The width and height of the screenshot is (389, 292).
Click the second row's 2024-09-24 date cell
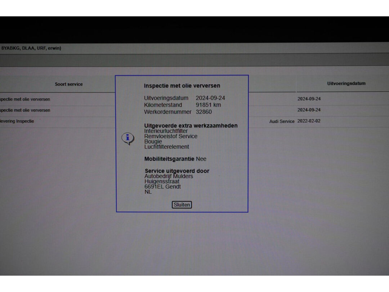coord(309,110)
